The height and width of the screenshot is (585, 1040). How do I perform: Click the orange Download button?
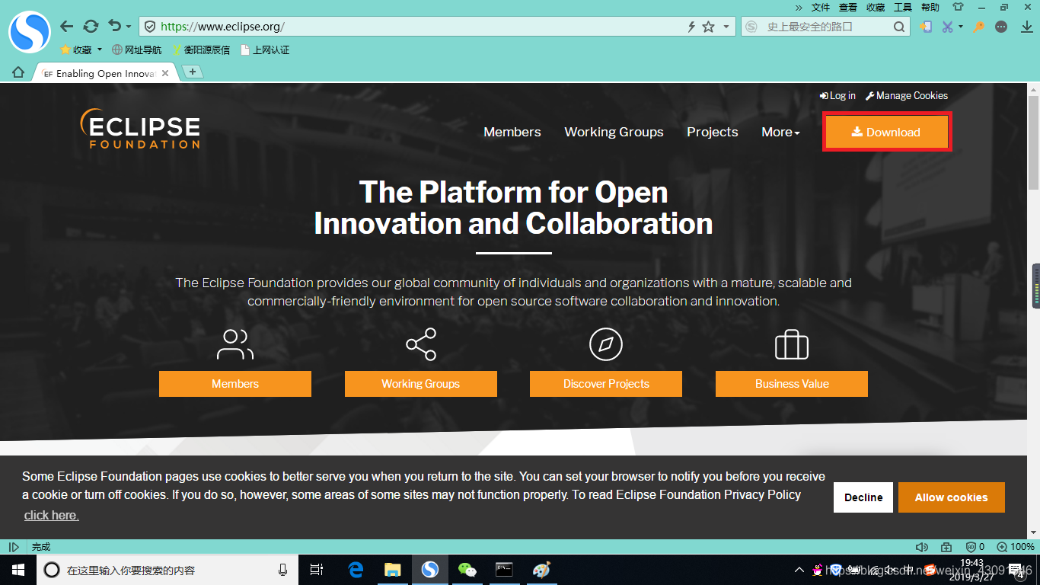pyautogui.click(x=887, y=132)
